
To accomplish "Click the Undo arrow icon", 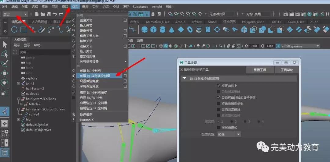I will 55,14.
